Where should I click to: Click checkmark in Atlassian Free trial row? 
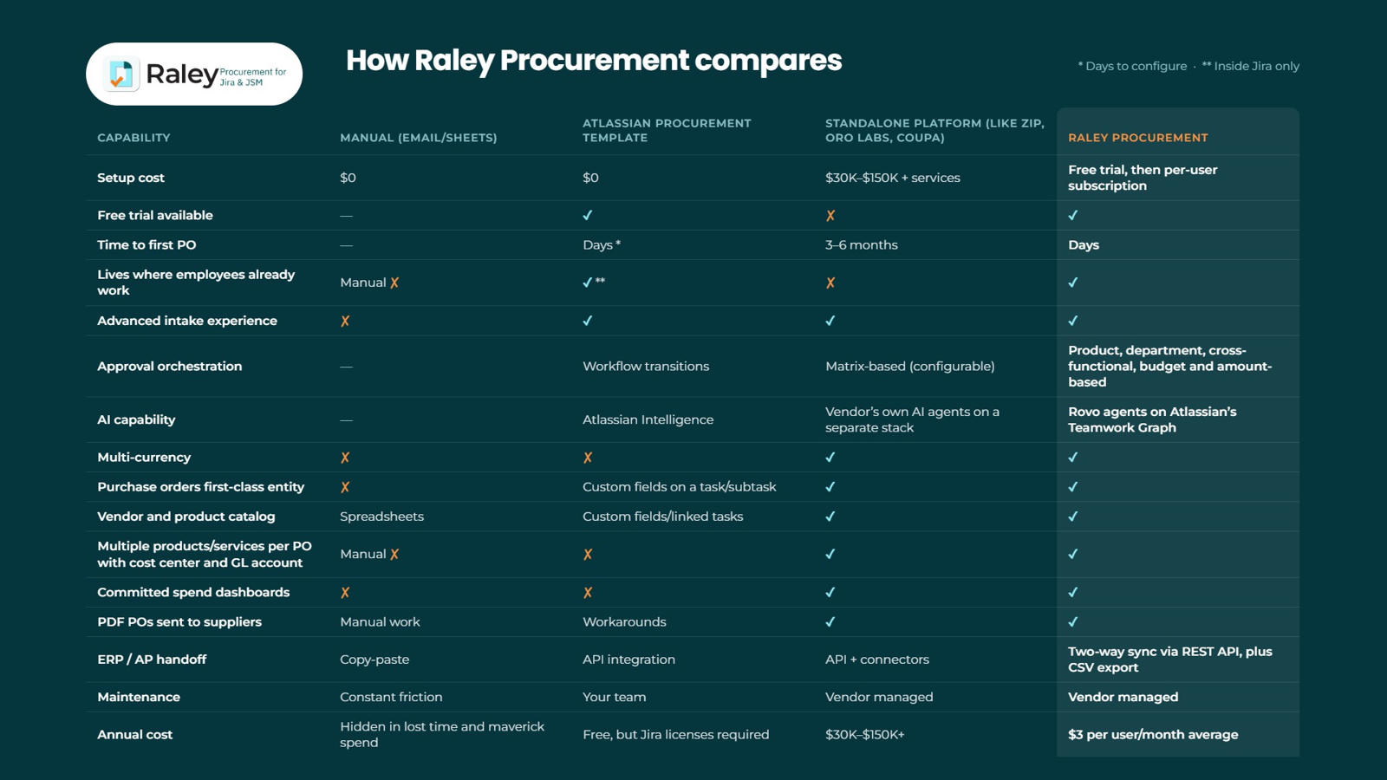click(588, 215)
